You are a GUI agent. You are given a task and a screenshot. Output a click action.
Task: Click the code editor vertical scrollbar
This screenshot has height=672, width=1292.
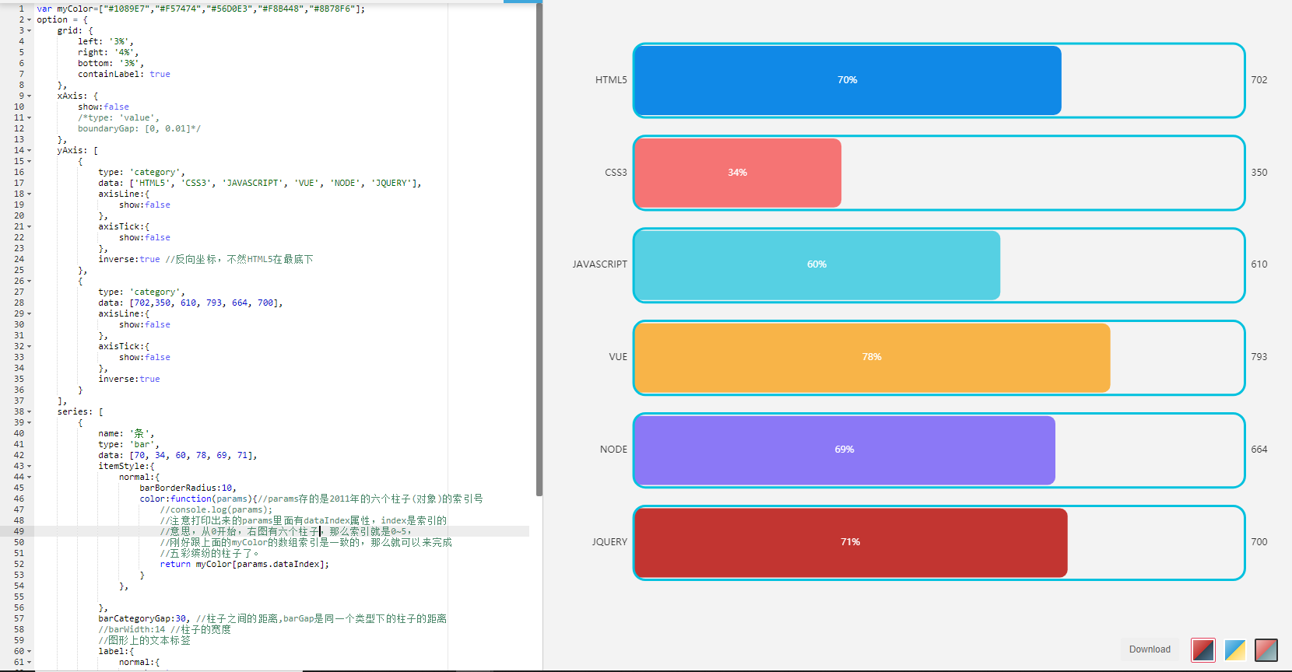coord(539,249)
